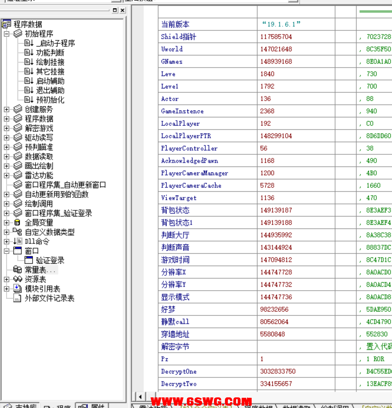Click the 程序数据 root icon
Viewport: 392px width, 408px height.
pos(7,24)
